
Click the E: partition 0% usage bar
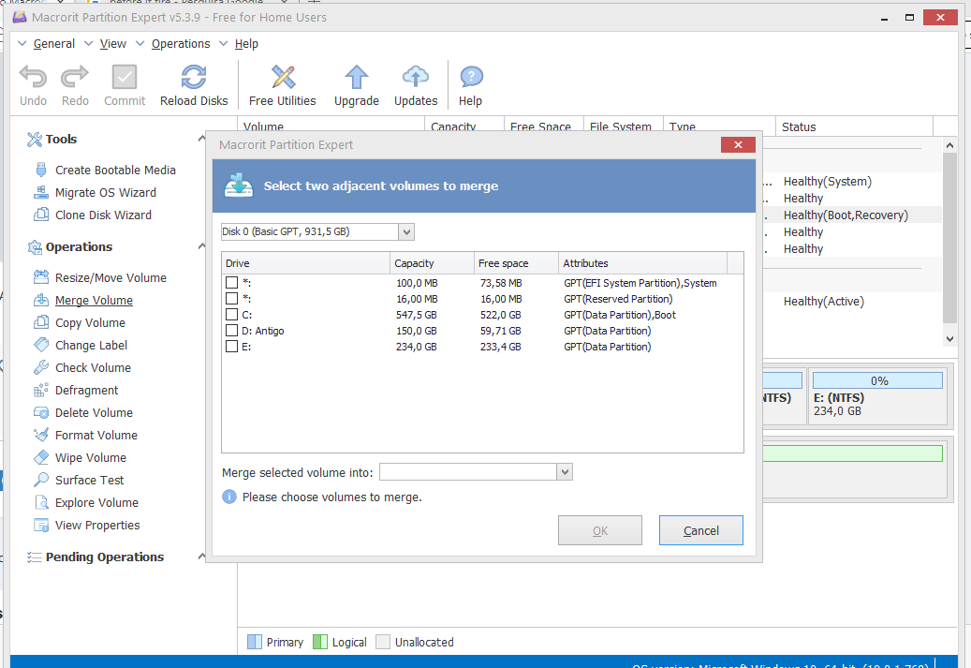coord(877,380)
